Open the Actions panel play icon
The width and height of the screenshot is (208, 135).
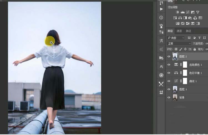[x=161, y=9]
